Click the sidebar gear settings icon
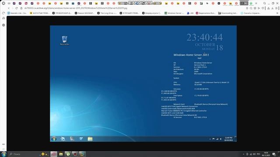The height and width of the screenshot is (157, 280). (3, 25)
